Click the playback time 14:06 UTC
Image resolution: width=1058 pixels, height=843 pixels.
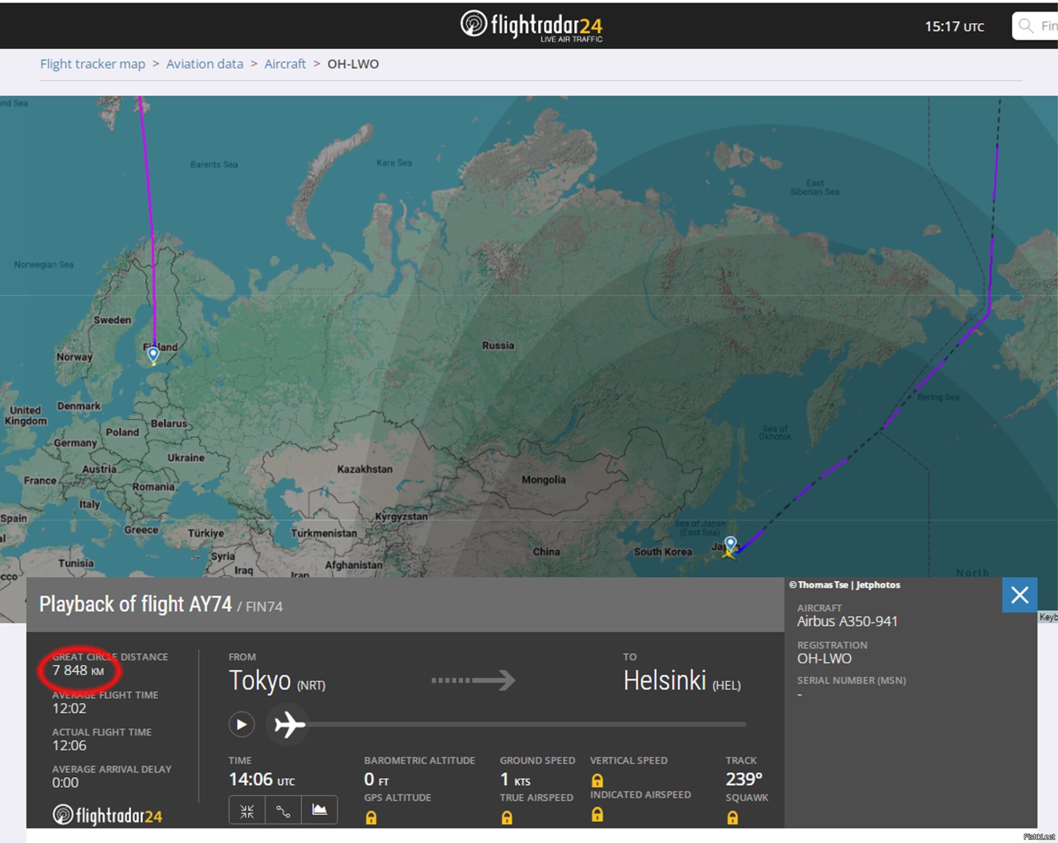coord(262,779)
